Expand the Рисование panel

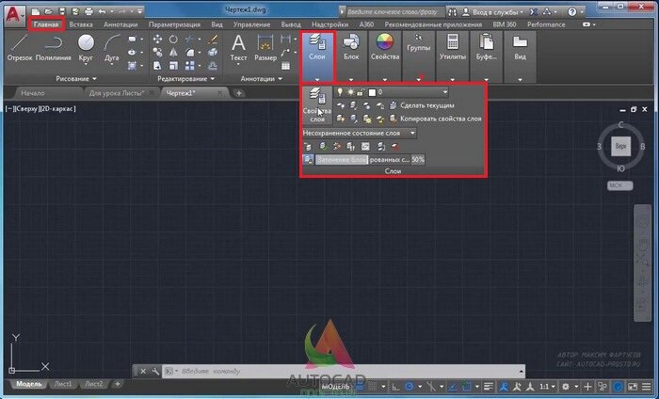click(76, 79)
